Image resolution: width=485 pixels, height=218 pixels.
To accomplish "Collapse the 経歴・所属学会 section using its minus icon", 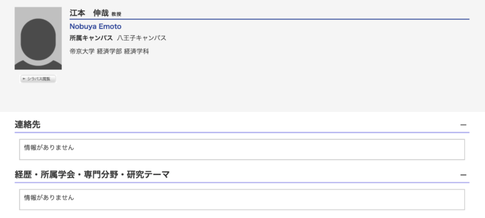I will tap(463, 175).
